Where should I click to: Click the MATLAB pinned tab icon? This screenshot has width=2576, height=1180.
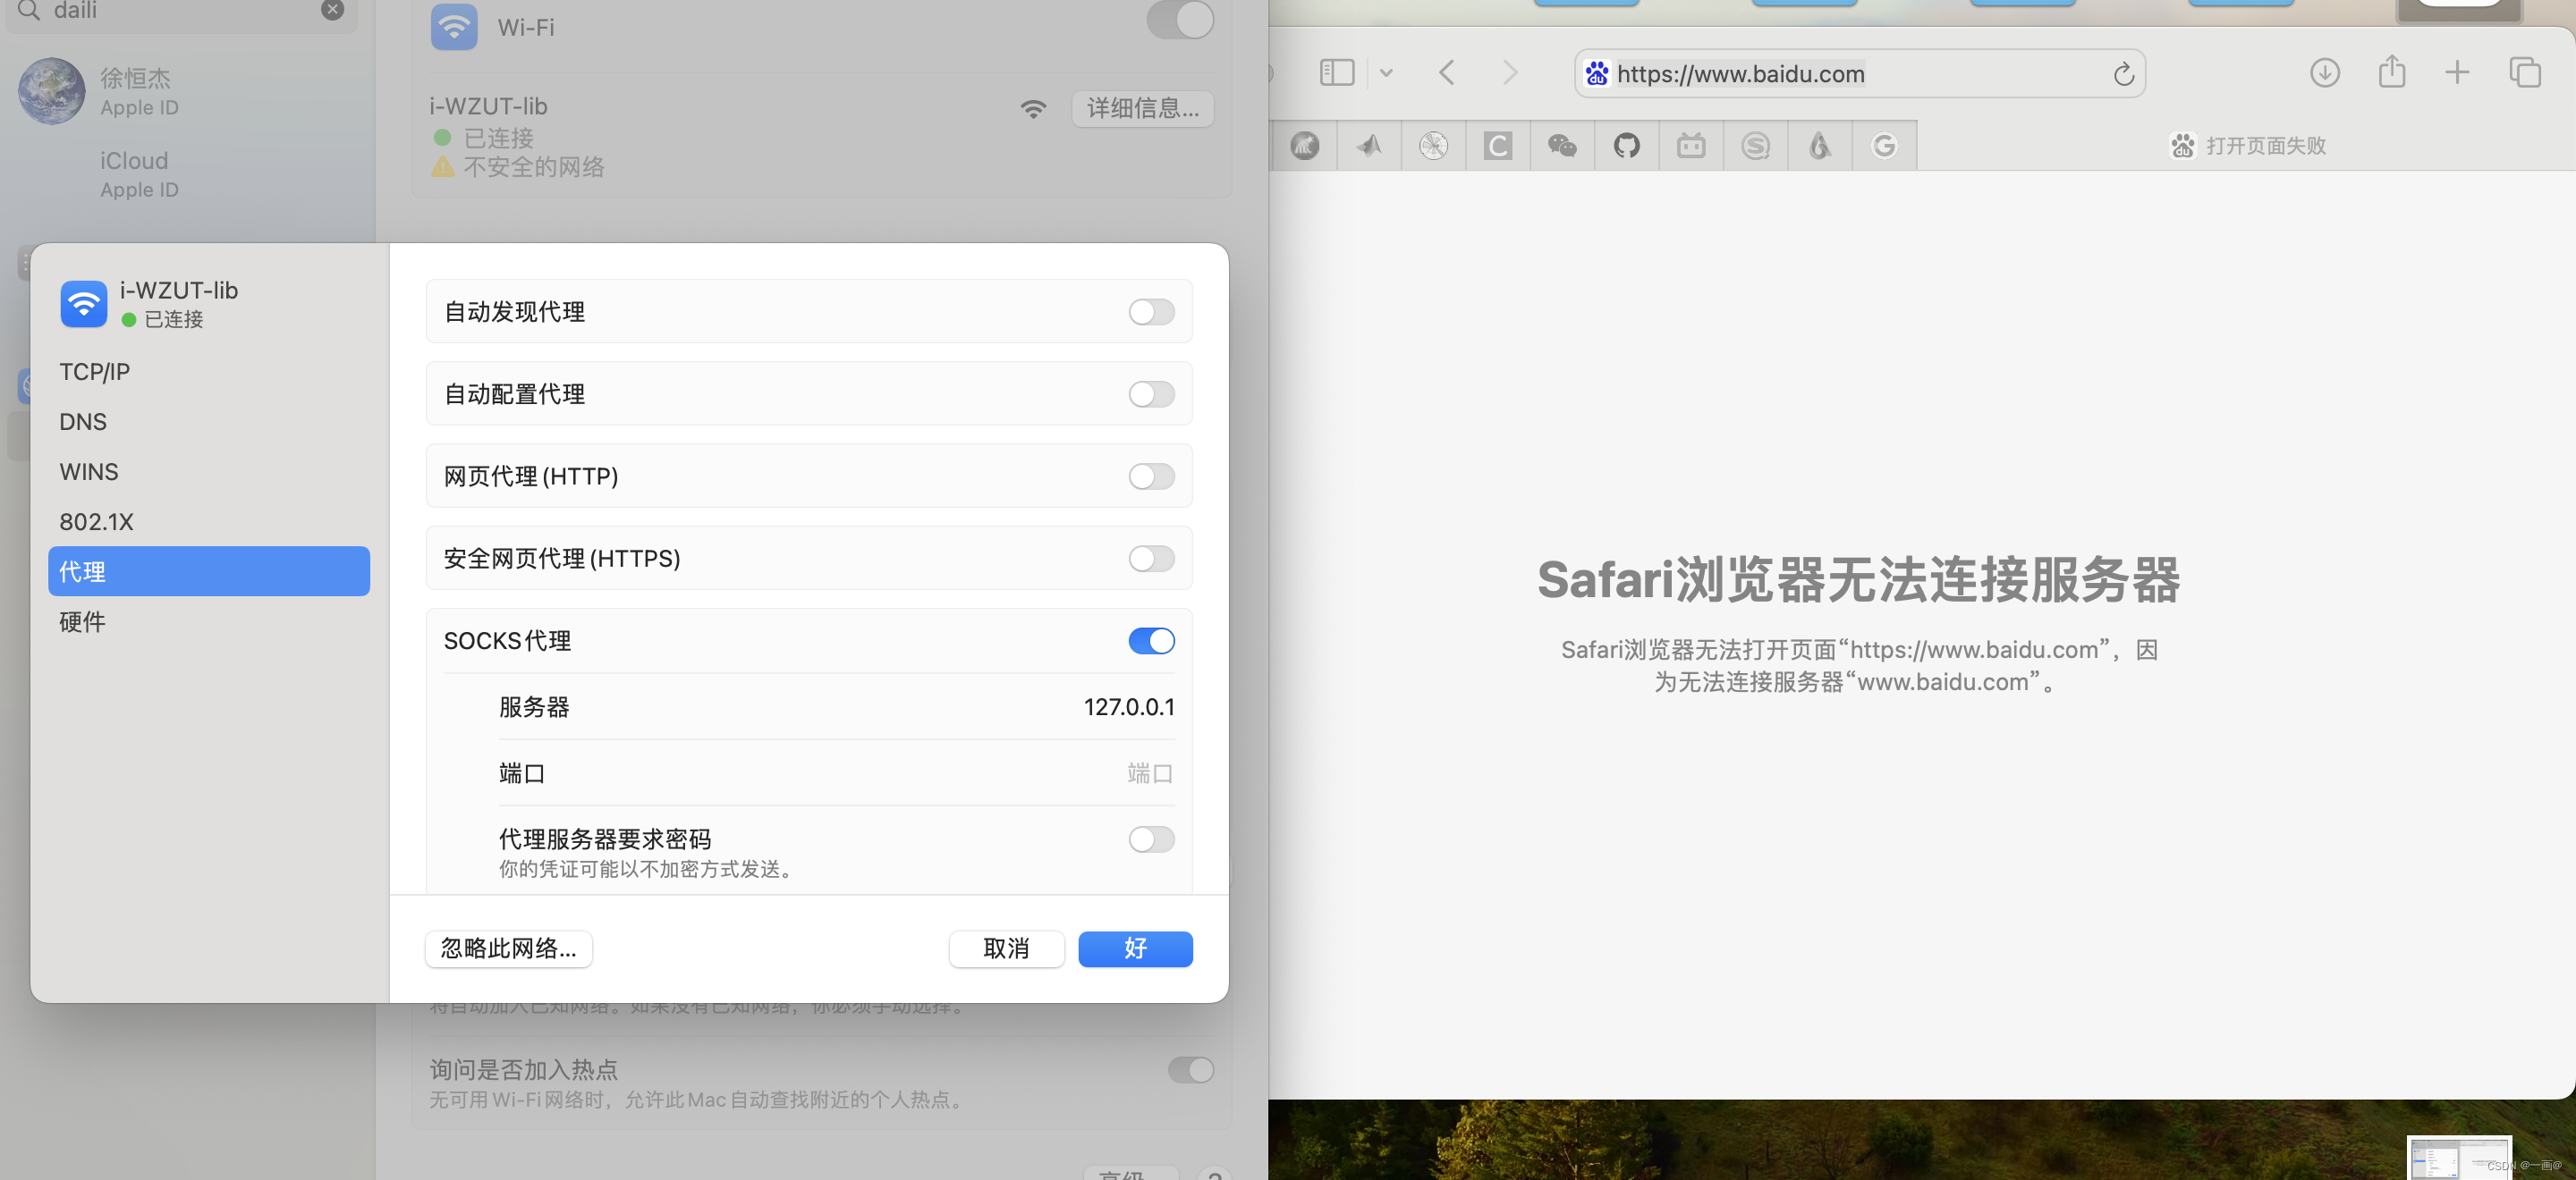pyautogui.click(x=1368, y=146)
